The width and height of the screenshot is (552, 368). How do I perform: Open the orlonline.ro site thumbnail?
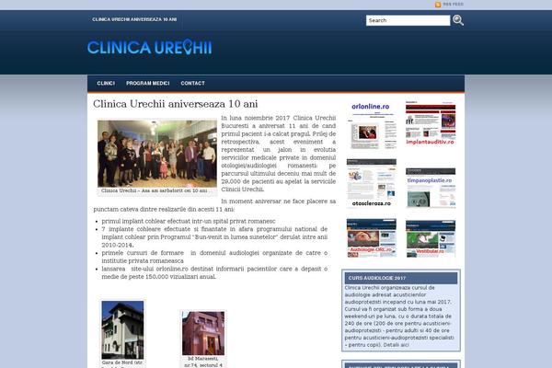pos(371,125)
